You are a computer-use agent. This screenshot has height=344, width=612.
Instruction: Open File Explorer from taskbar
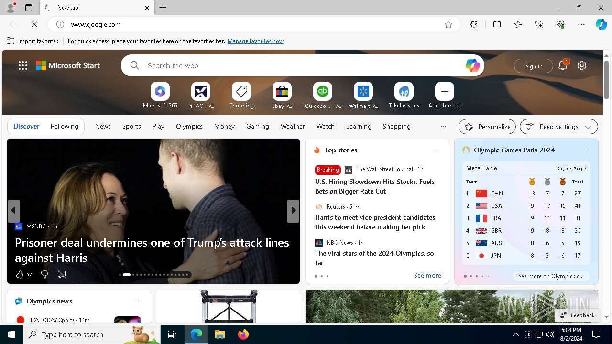click(x=219, y=334)
